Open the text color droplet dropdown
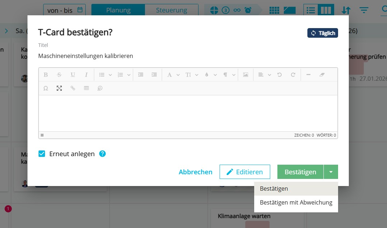 [x=210, y=75]
